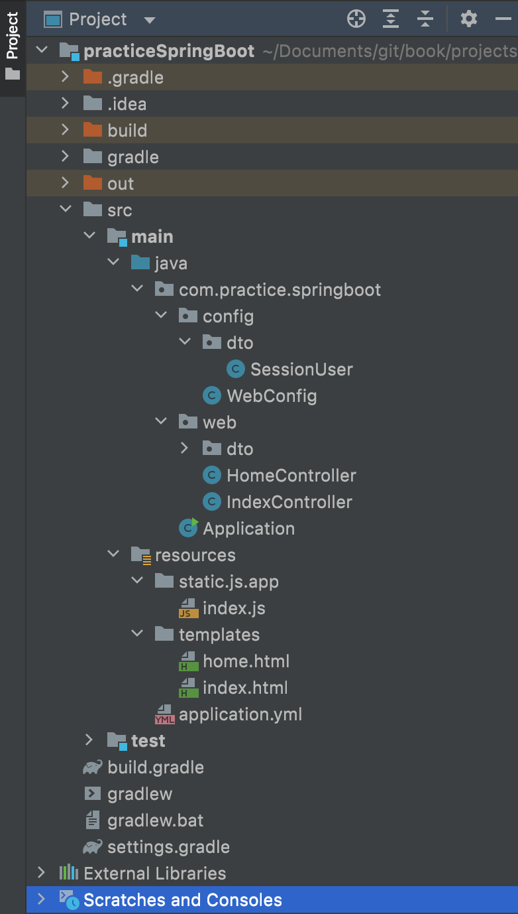Select the HomeController class

289,475
